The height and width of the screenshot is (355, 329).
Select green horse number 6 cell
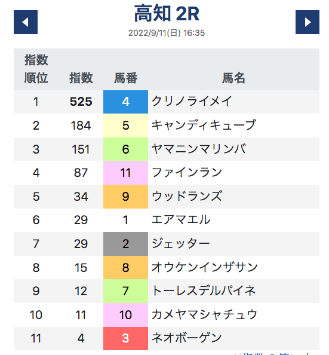125,149
